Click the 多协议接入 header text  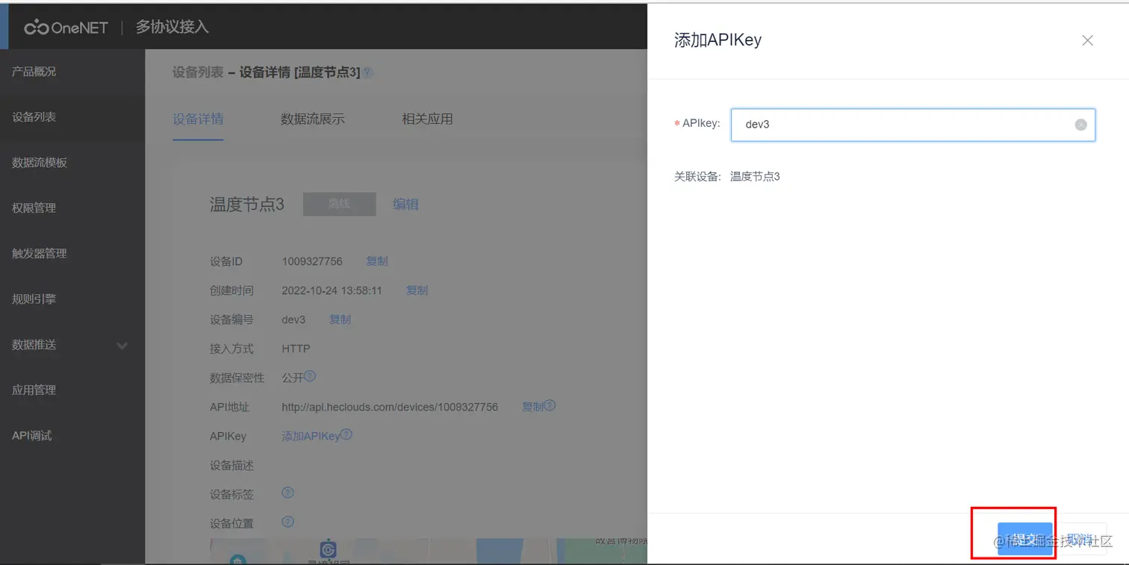point(172,28)
